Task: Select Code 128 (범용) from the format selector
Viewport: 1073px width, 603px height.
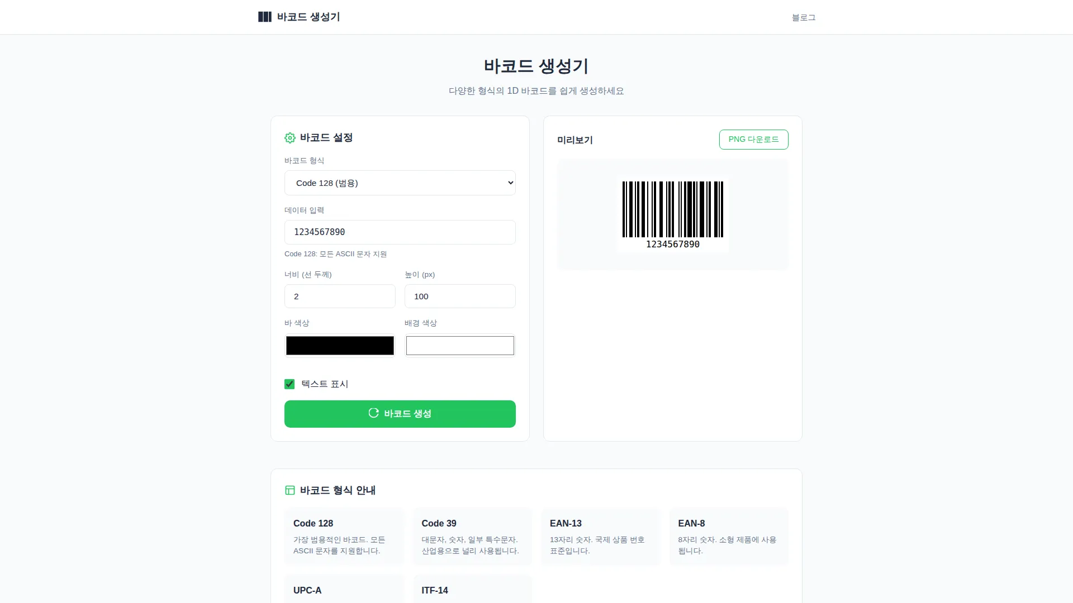Action: [x=399, y=183]
